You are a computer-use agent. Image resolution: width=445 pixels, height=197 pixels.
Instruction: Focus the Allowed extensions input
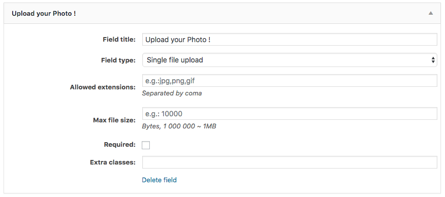pyautogui.click(x=290, y=81)
